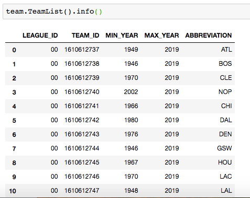This screenshot has height=198, width=250.
Task: Click the LAC abbreviation cell
Action: [x=226, y=177]
